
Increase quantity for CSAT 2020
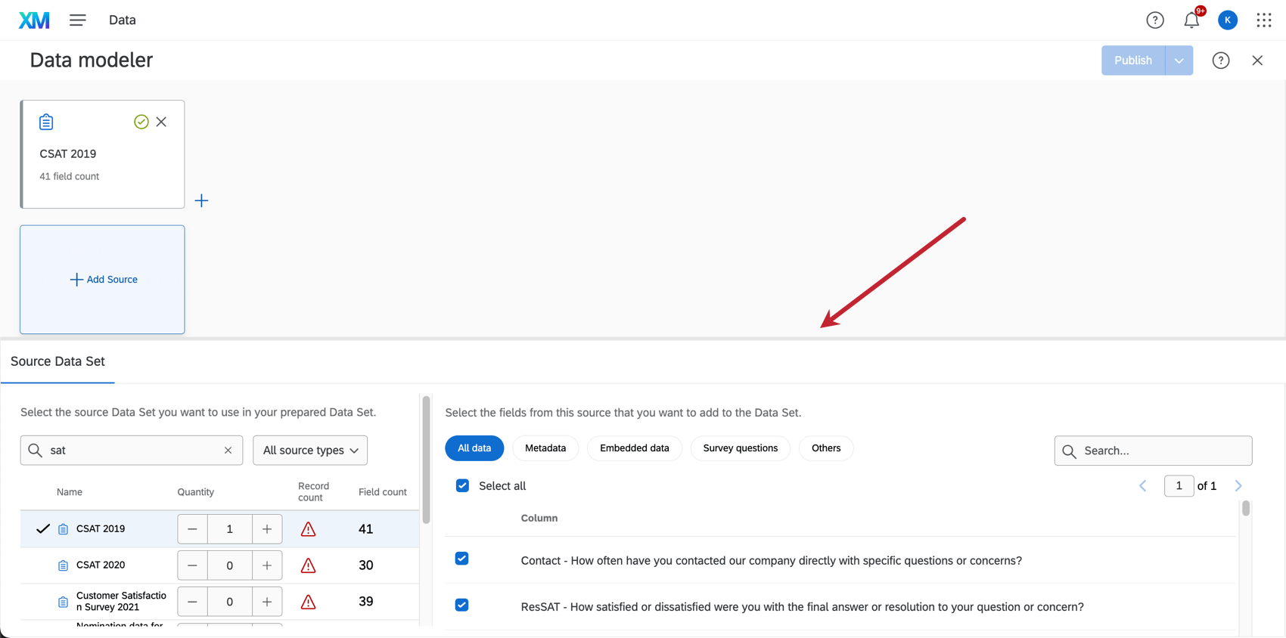pyautogui.click(x=267, y=565)
